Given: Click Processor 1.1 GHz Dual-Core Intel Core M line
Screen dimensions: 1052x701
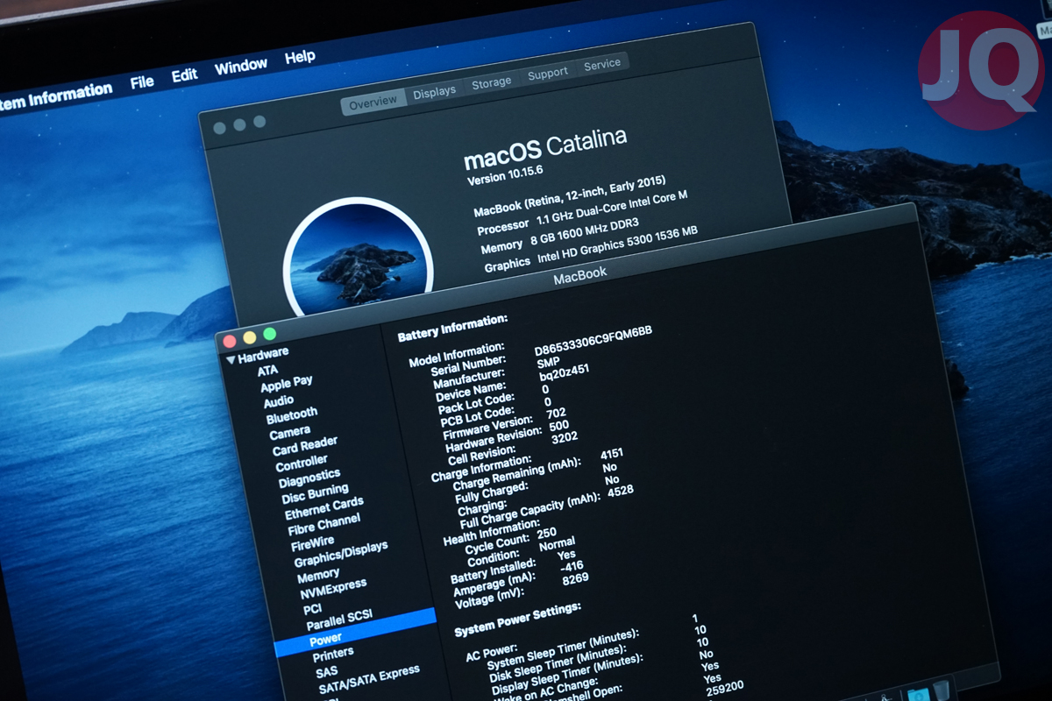Looking at the screenshot, I should tap(582, 215).
